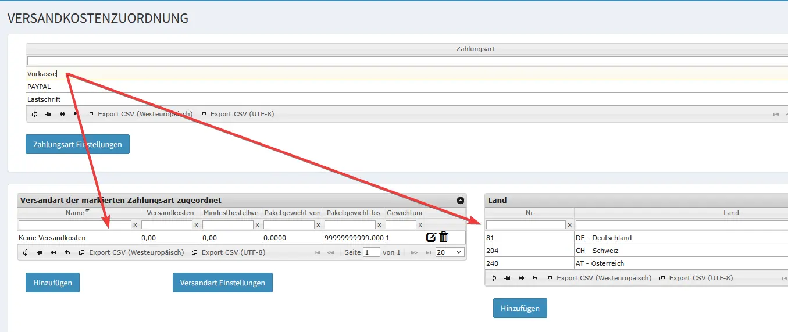Clear the Versandkosten filter with x
Screen dimensions: 788x332
coord(196,225)
